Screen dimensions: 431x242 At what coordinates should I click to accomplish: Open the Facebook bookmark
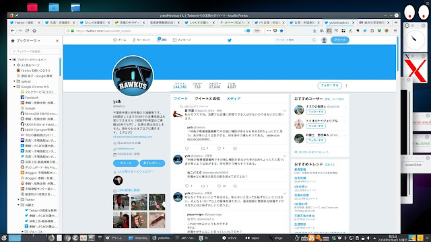pyautogui.click(x=32, y=97)
